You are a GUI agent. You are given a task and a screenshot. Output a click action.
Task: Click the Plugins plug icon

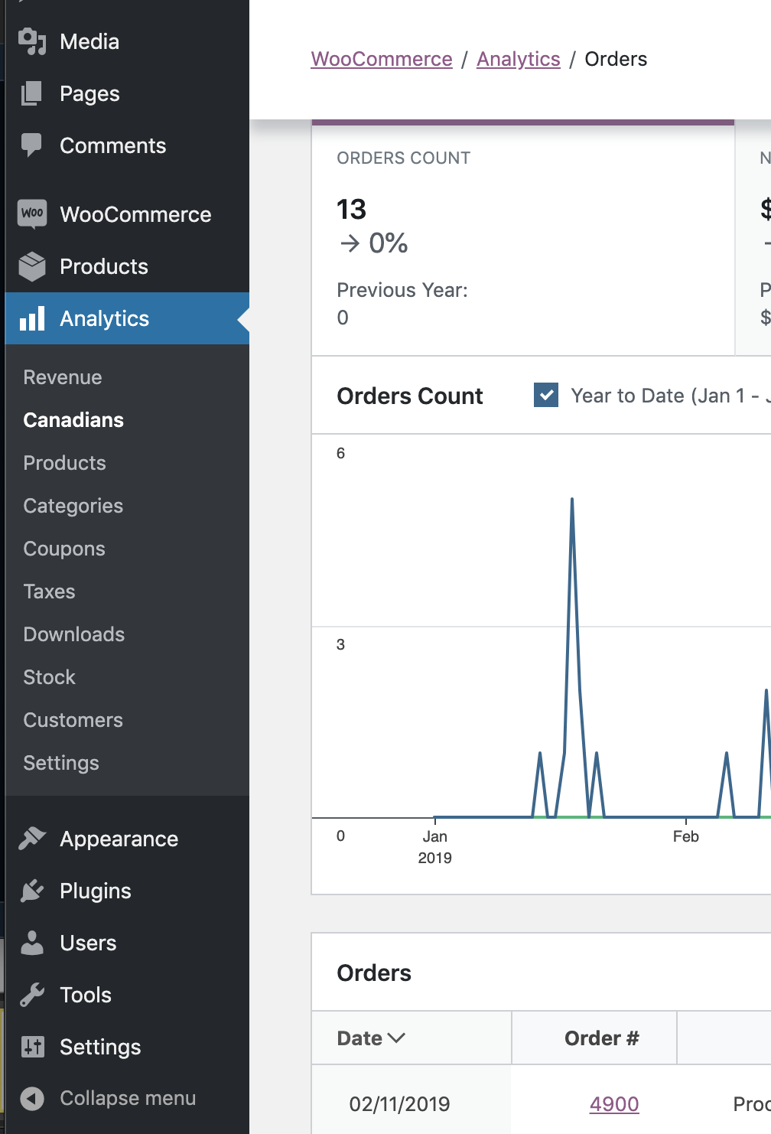(x=32, y=891)
